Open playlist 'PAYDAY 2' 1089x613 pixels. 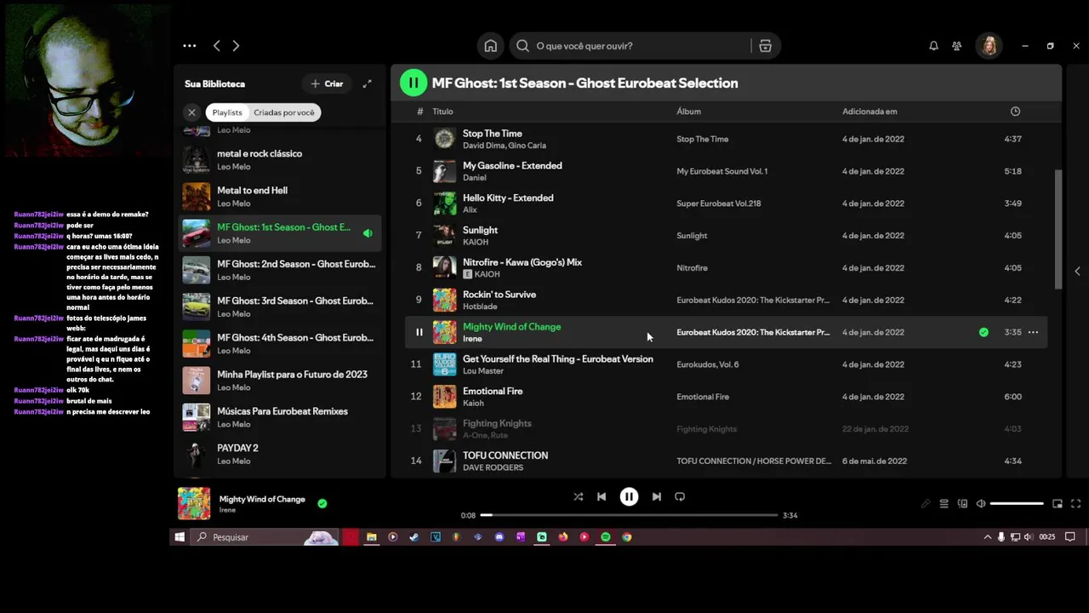(x=279, y=454)
